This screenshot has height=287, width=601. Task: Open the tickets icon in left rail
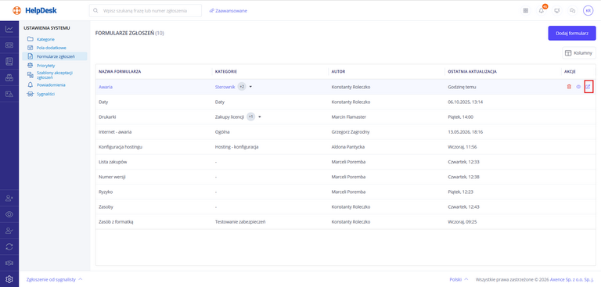[x=9, y=45]
